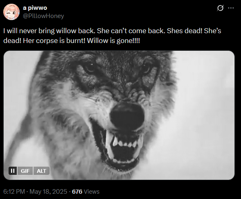
Task: View the 676 Views count
Action: 86,192
